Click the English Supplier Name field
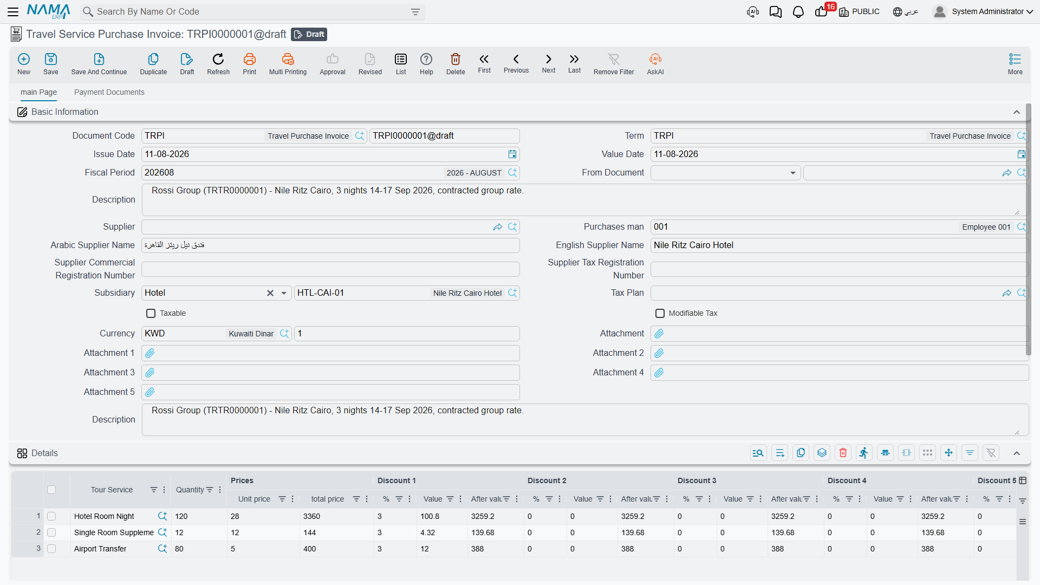Image resolution: width=1040 pixels, height=585 pixels. click(839, 245)
